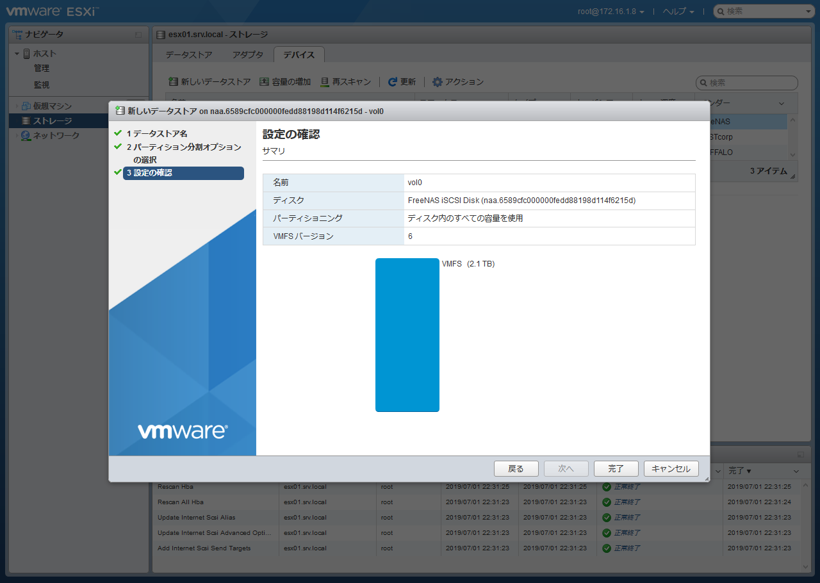
Task: Click the recent tasks panel minimize icon
Action: point(801,454)
